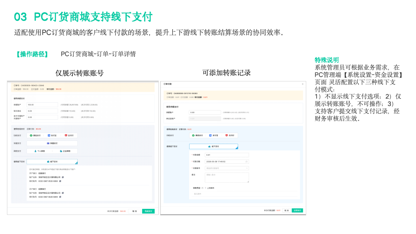Click the 仅展示转账账号 caption
The height and width of the screenshot is (234, 416).
pyautogui.click(x=79, y=73)
